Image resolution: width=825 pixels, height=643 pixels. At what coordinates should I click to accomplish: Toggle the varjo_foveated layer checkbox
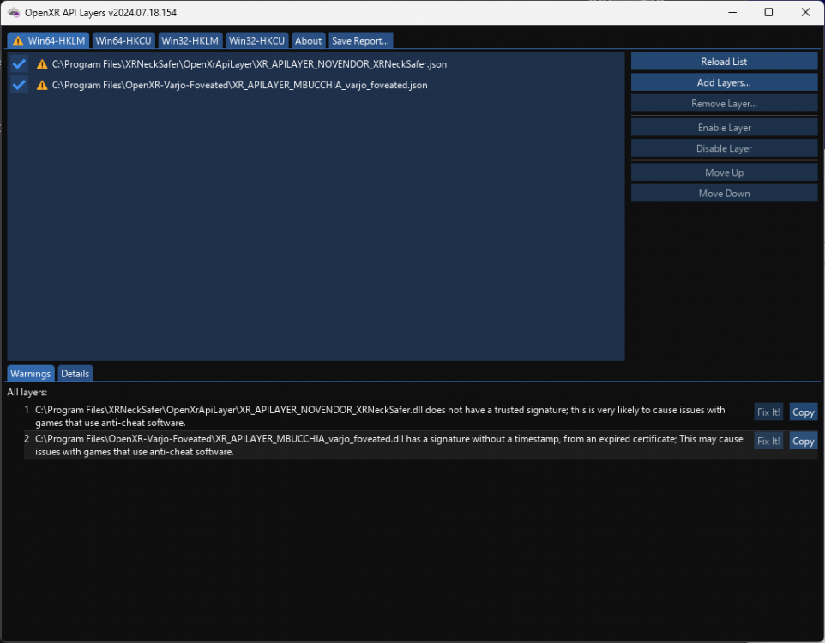[19, 85]
